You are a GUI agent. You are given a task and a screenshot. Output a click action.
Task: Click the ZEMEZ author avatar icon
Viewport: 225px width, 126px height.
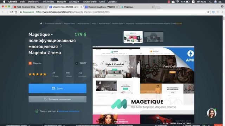(77, 63)
